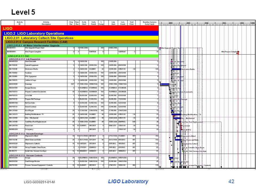Click the 2001 year label on the timescale
256x192 pixels.
188,23
